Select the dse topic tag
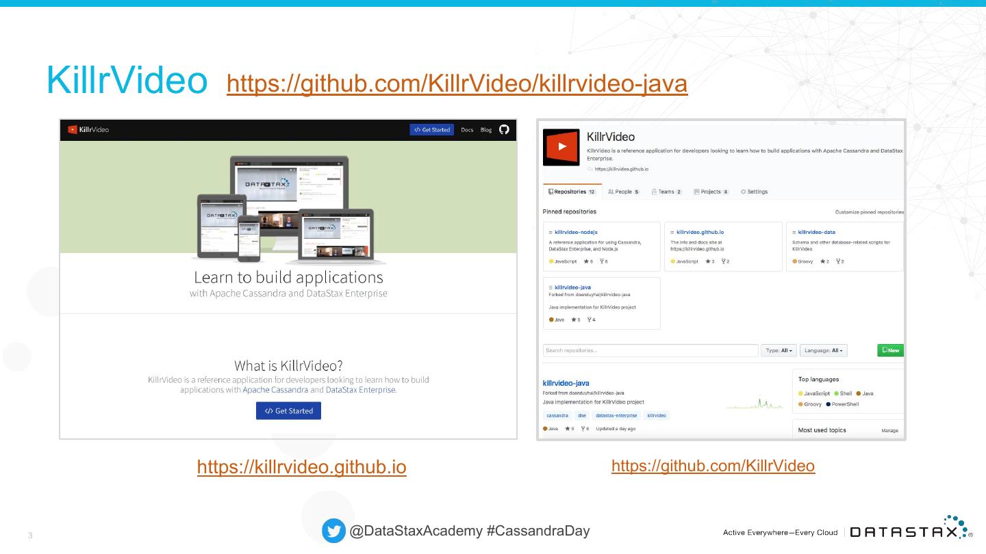 [x=582, y=415]
